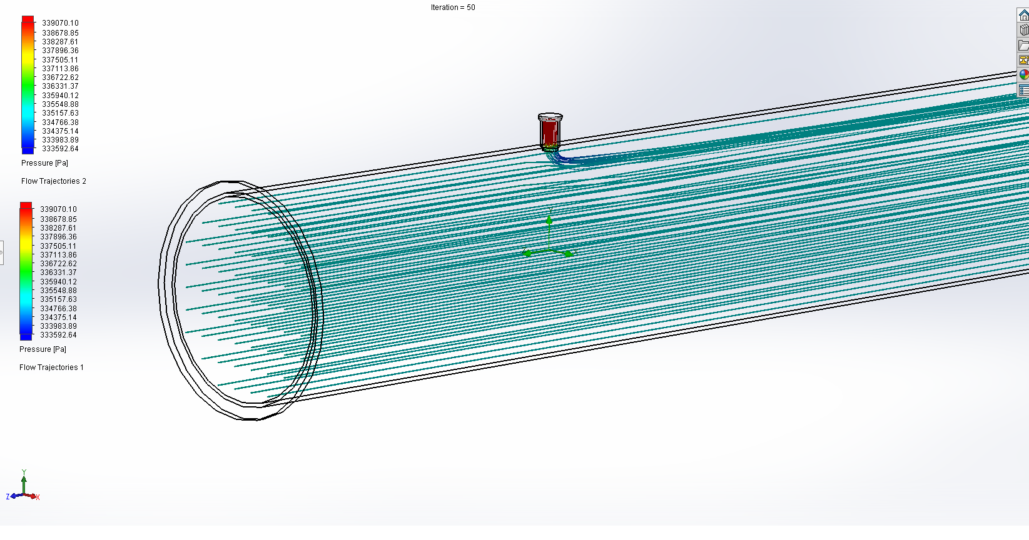Click Pressure [Pa] label above Flow Trajectories 1
This screenshot has height=540, width=1029.
click(x=43, y=349)
